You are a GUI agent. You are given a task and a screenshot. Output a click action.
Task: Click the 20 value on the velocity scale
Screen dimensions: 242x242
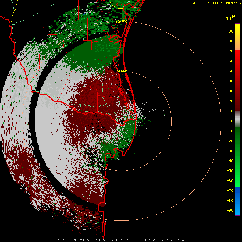(x=231, y=101)
